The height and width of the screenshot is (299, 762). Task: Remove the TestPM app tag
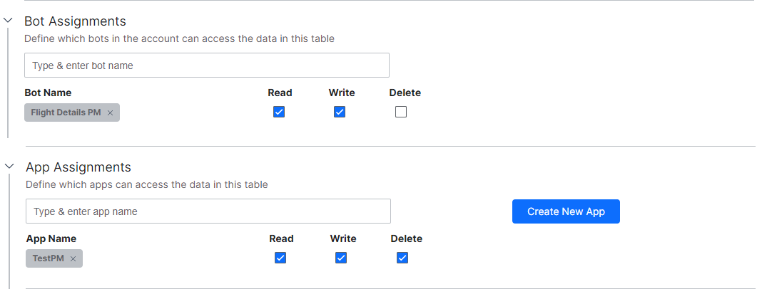coord(73,258)
